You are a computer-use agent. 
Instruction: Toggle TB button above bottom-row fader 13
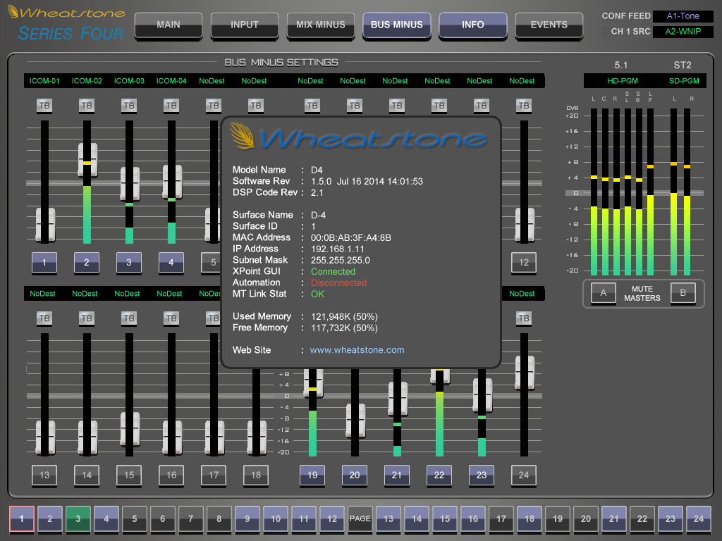44,318
